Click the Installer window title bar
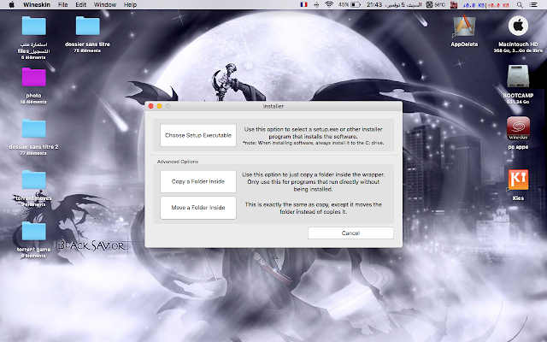This screenshot has height=342, width=547. [273, 106]
